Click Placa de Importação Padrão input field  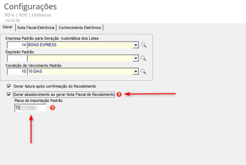(x=30, y=108)
